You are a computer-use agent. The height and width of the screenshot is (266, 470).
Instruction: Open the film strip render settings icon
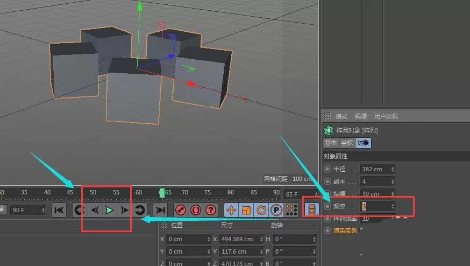point(312,210)
